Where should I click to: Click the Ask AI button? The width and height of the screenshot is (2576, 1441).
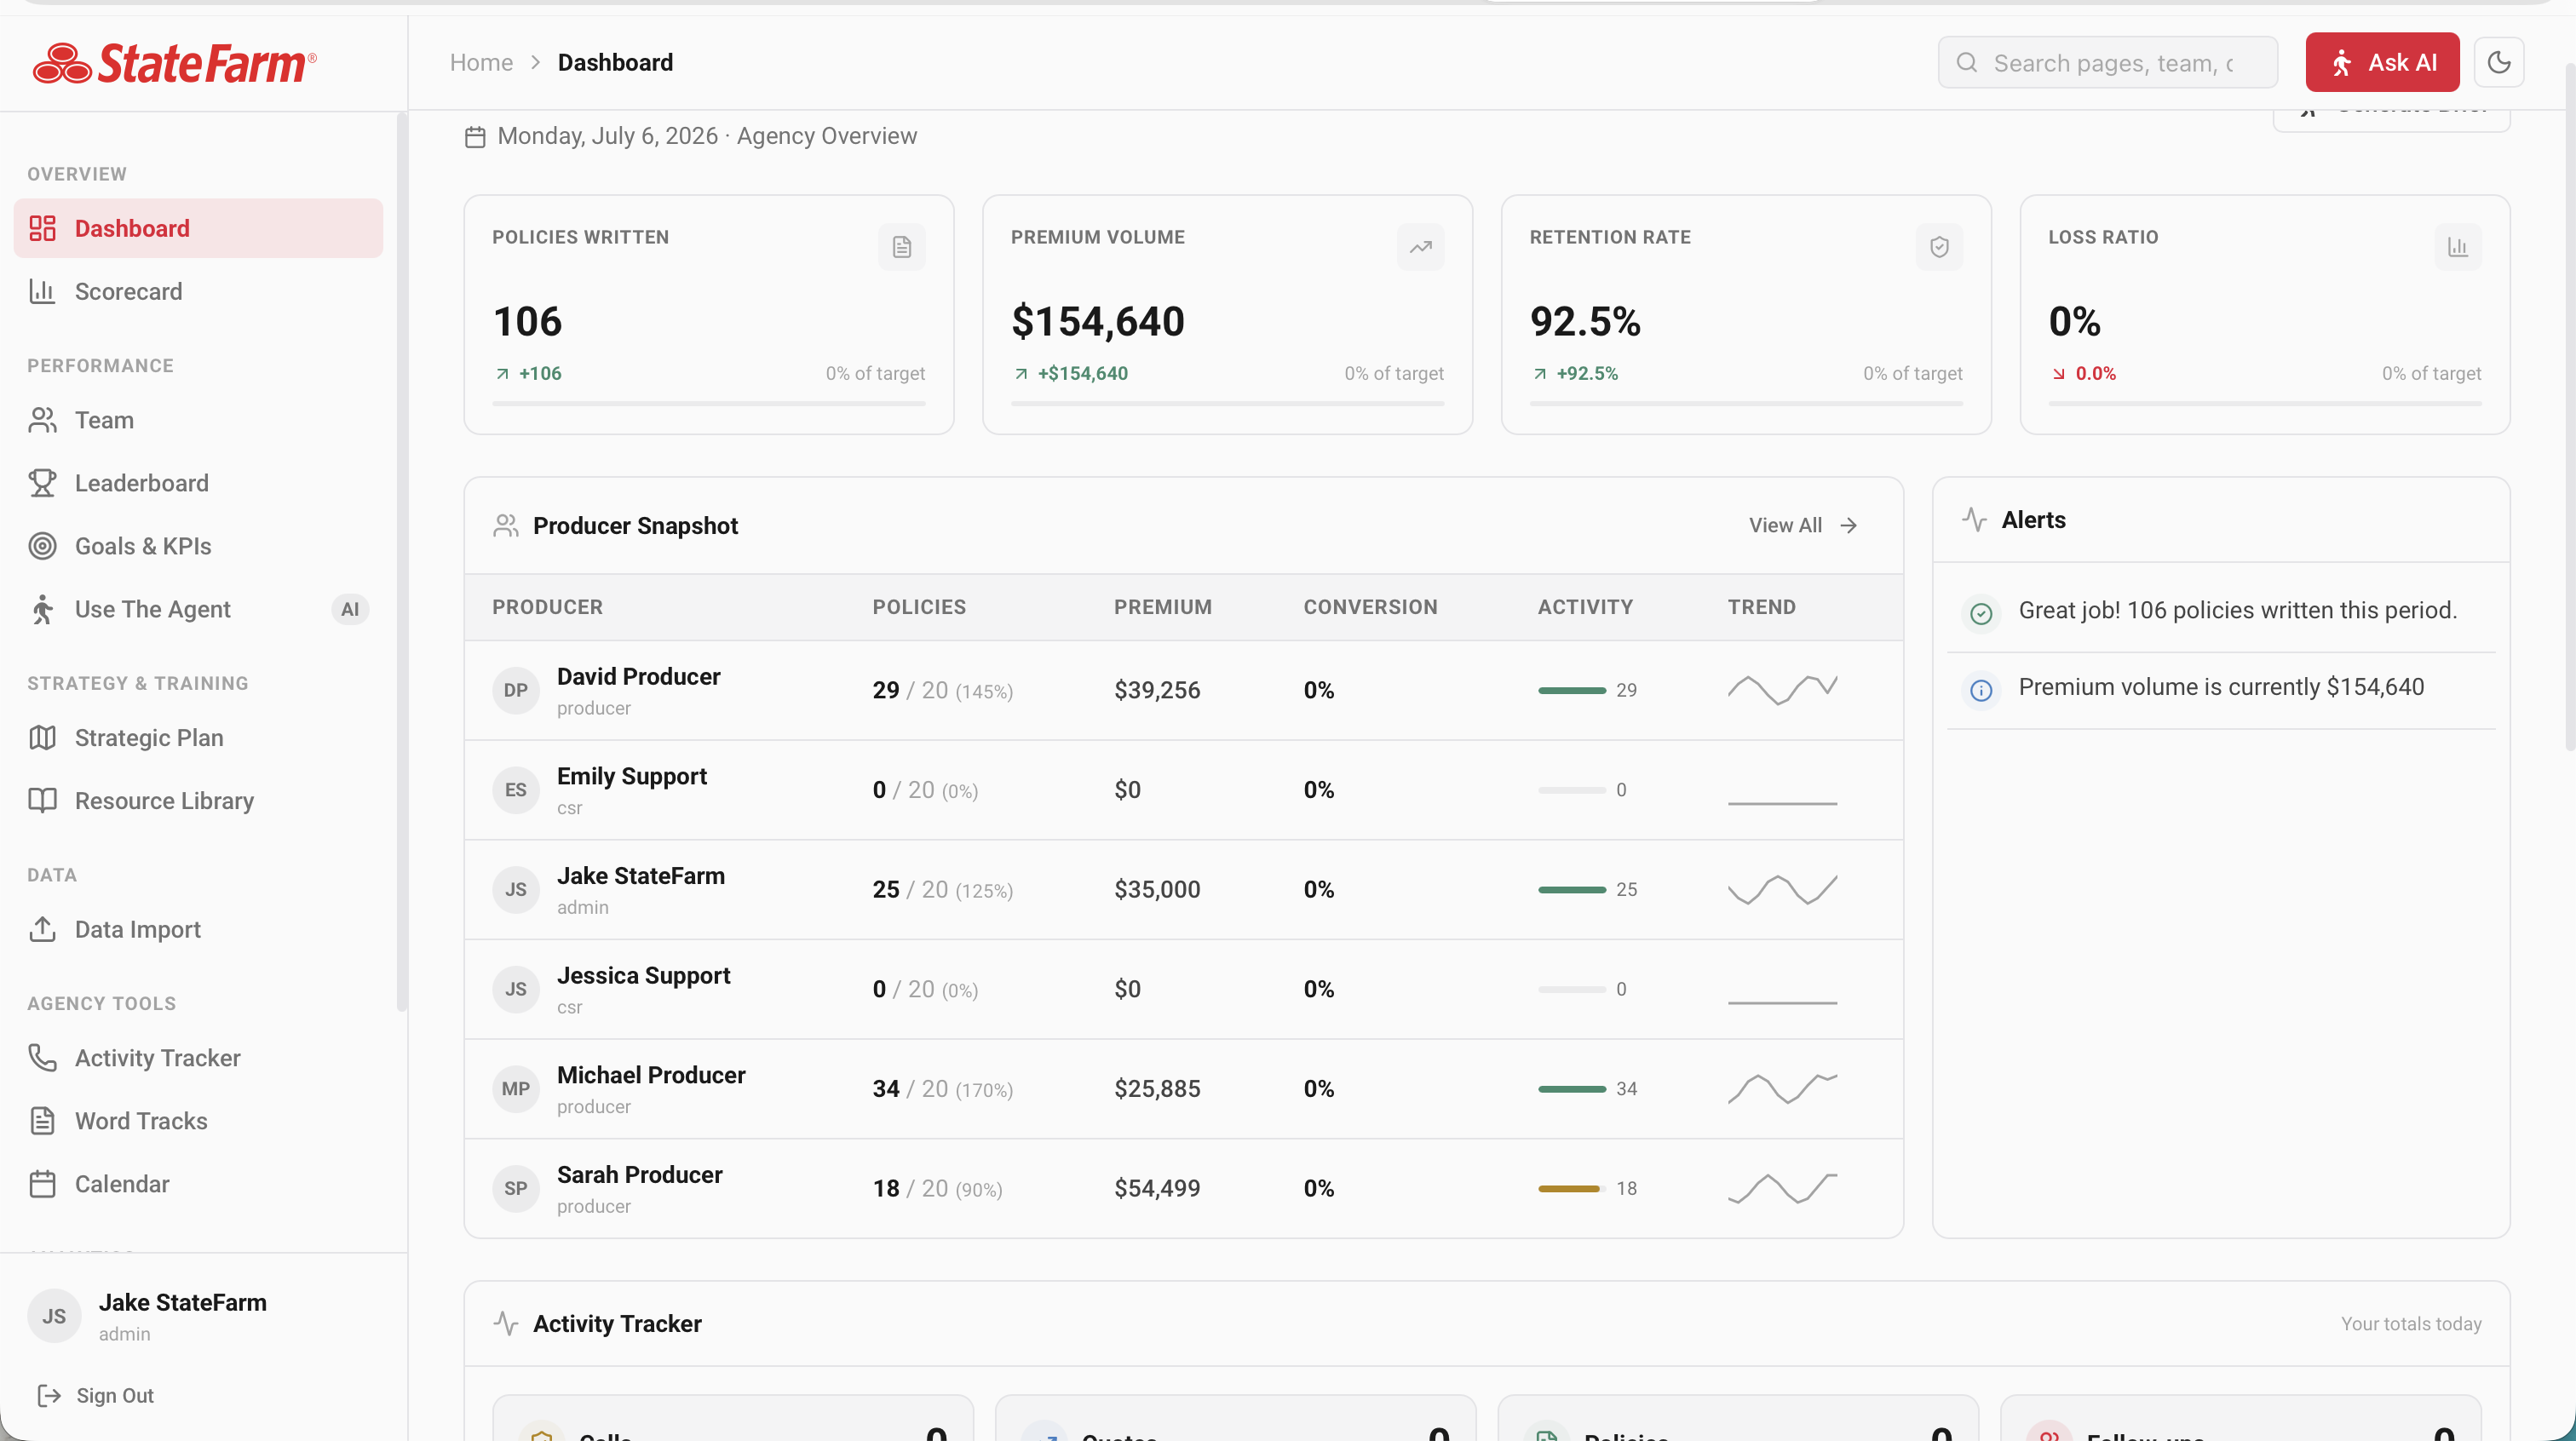[x=2382, y=62]
